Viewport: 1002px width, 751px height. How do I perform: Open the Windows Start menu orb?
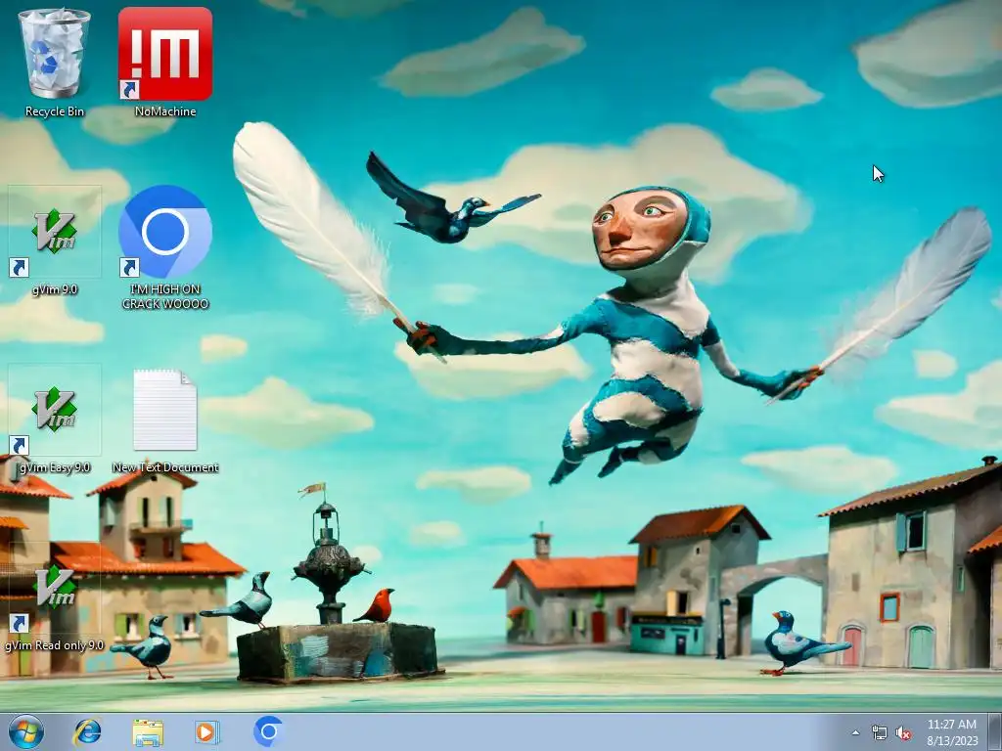coord(26,731)
